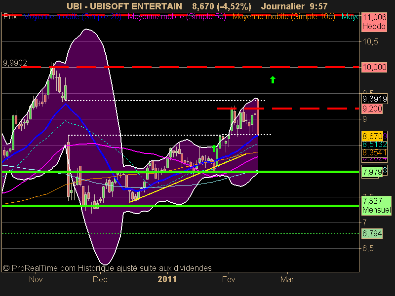Click the UBI - UBISOFT ENTERTAIN chart title
395x296 pixels.
(124, 6)
